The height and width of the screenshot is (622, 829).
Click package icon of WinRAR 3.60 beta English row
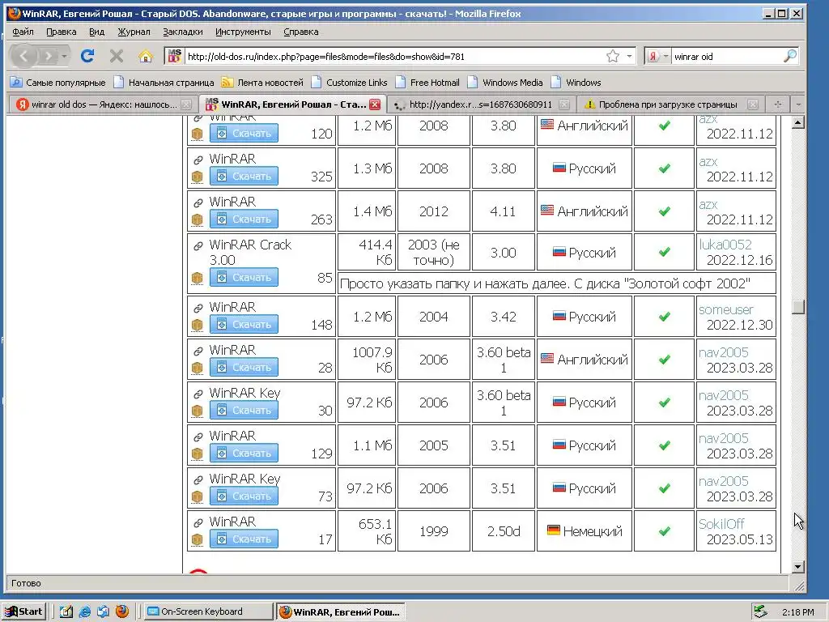coord(198,368)
